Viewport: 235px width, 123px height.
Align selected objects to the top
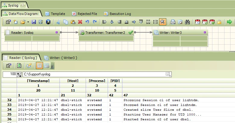pyautogui.click(x=141, y=22)
